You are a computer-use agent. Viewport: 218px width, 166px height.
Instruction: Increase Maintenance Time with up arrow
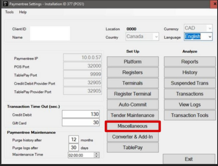click(97, 154)
